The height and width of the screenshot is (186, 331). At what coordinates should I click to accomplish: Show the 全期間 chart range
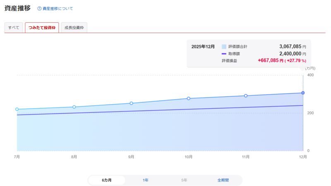click(223, 180)
